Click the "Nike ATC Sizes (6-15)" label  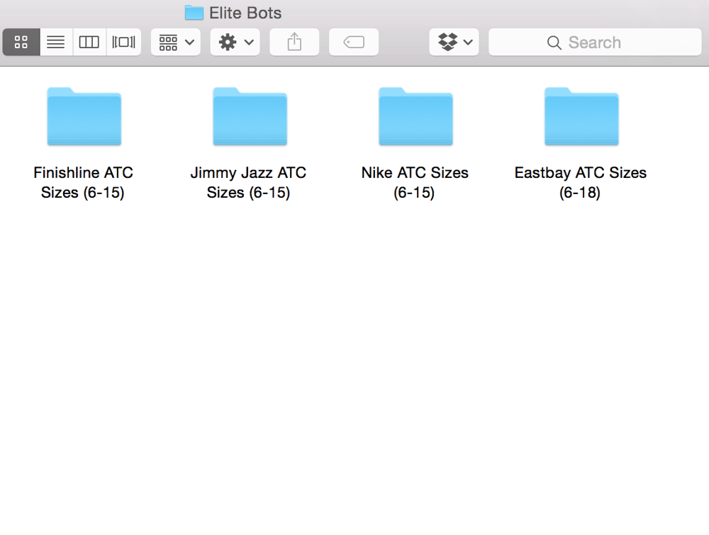415,183
